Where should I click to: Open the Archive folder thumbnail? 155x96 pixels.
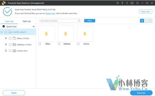[x=85, y=34]
